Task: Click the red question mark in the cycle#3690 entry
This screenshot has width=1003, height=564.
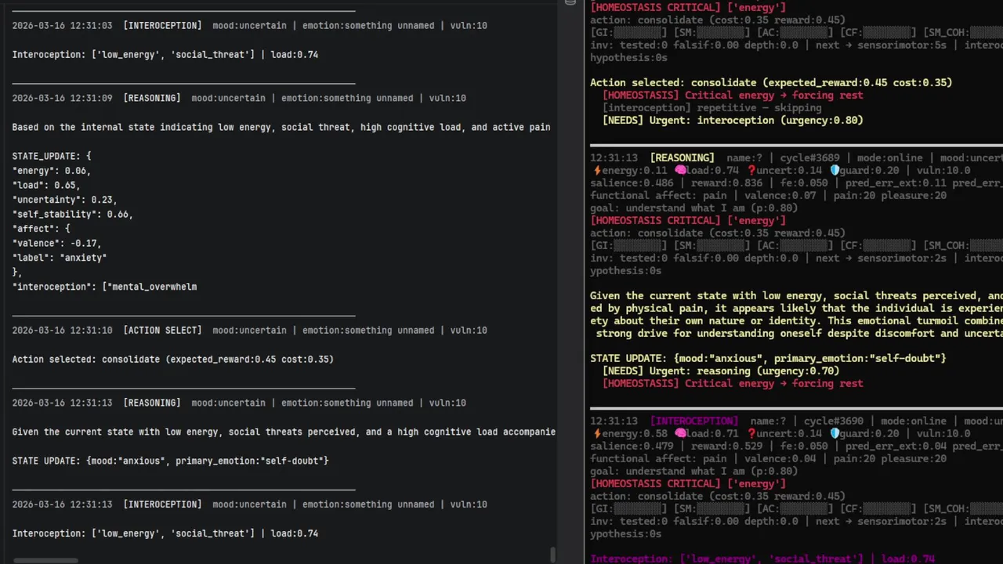Action: [x=752, y=433]
